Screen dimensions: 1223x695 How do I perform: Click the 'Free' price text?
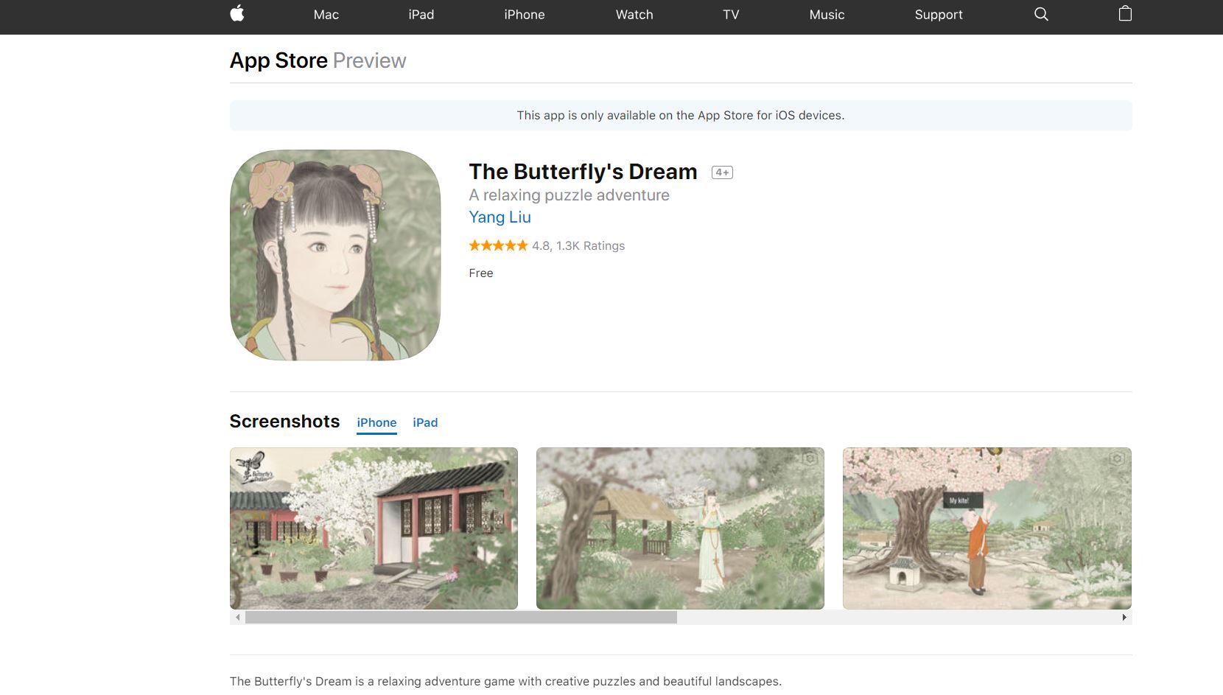point(481,273)
